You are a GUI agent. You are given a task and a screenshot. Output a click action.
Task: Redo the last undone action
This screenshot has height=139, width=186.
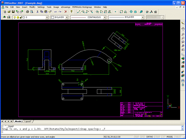point(60,12)
